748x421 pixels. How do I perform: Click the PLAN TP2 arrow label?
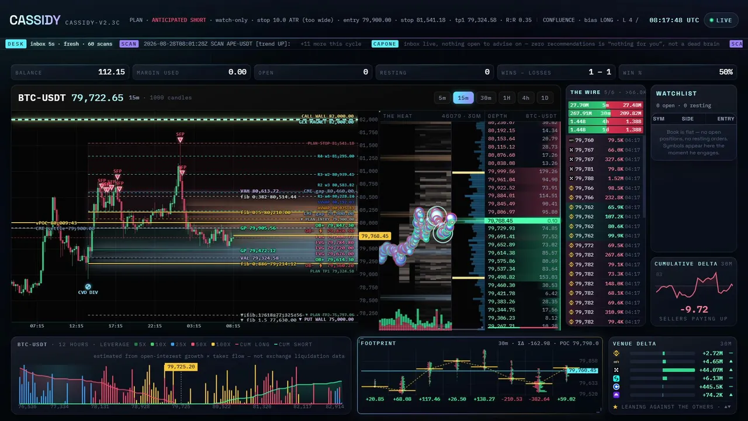point(328,315)
